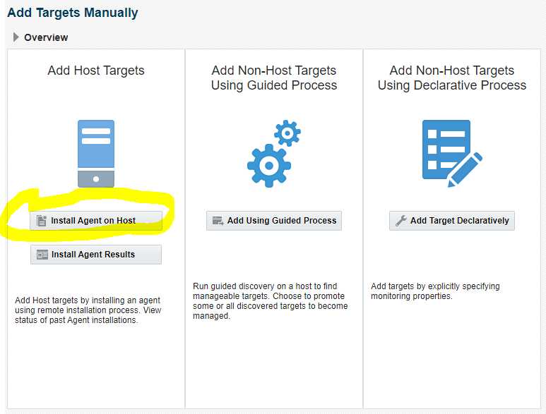
Task: Click Add Target Declaratively button
Action: [452, 220]
